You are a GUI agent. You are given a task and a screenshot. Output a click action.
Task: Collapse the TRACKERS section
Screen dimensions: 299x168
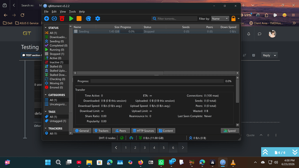tap(46, 128)
